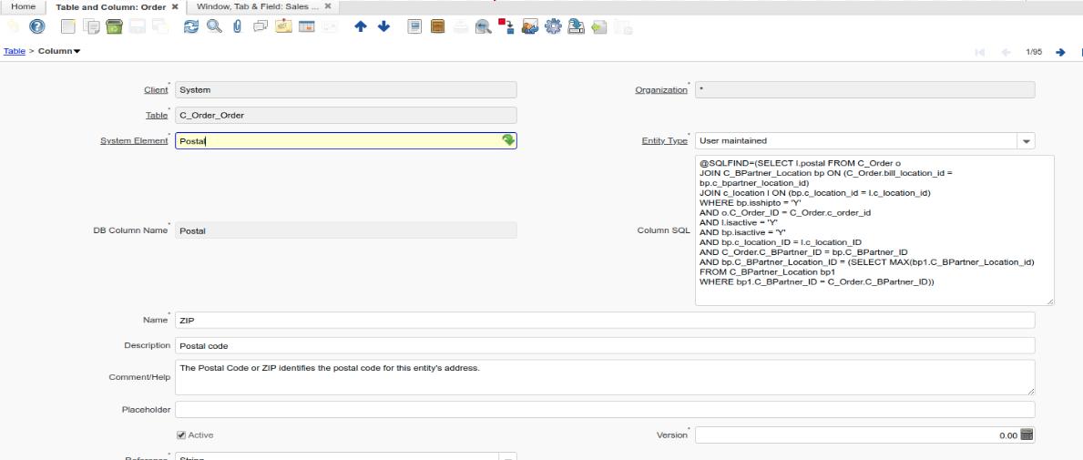Create a new record with New icon

tap(67, 26)
